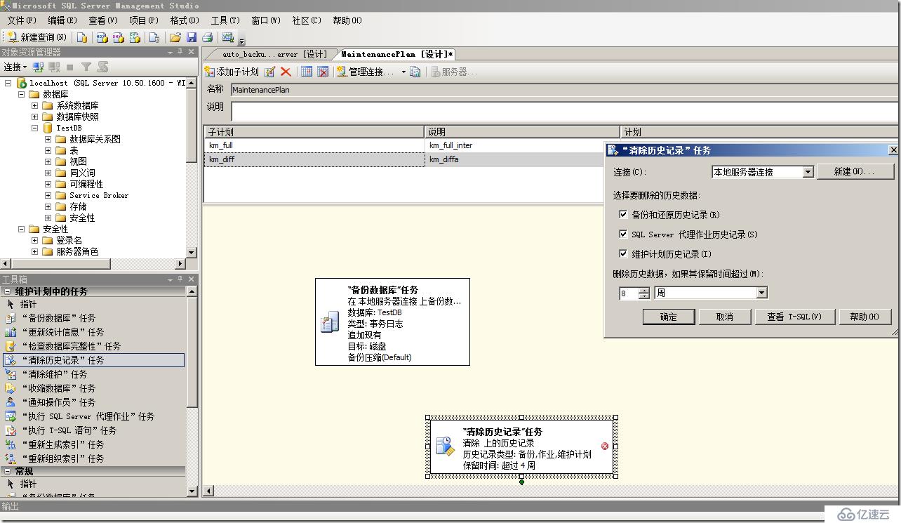Collapse the TestDB tree node
Image resolution: width=901 pixels, height=523 pixels.
click(34, 128)
